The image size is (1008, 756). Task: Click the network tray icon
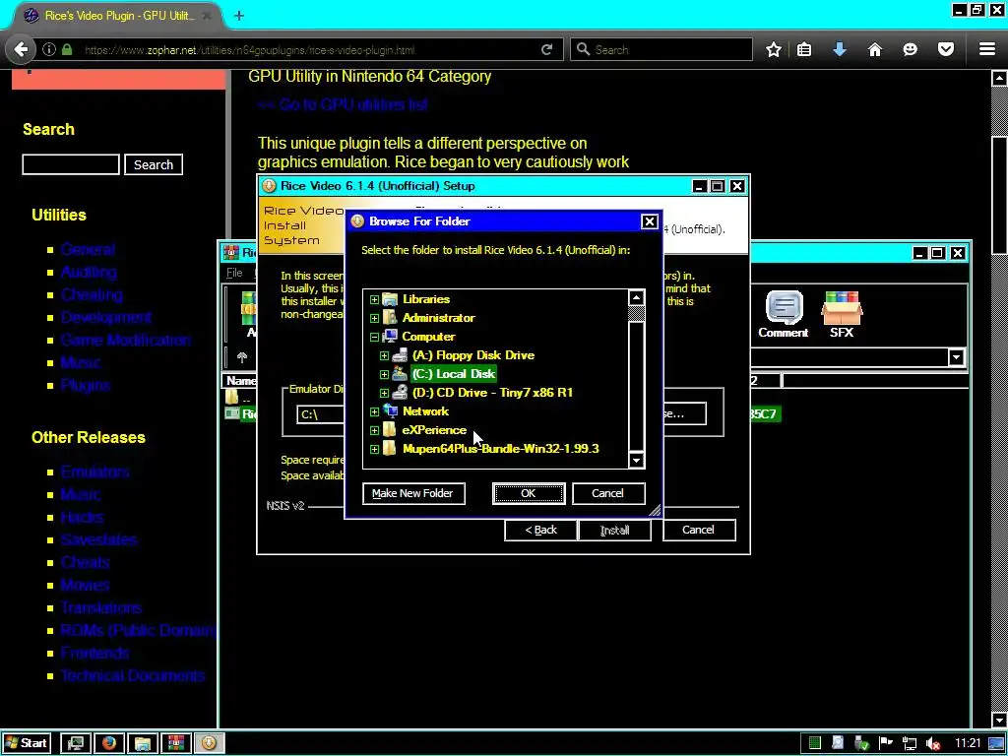point(910,744)
